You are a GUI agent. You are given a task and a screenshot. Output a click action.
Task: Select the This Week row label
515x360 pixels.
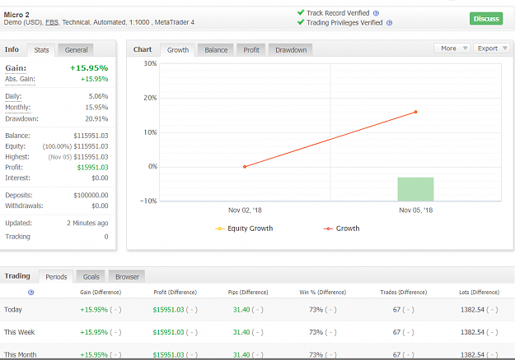[20, 332]
